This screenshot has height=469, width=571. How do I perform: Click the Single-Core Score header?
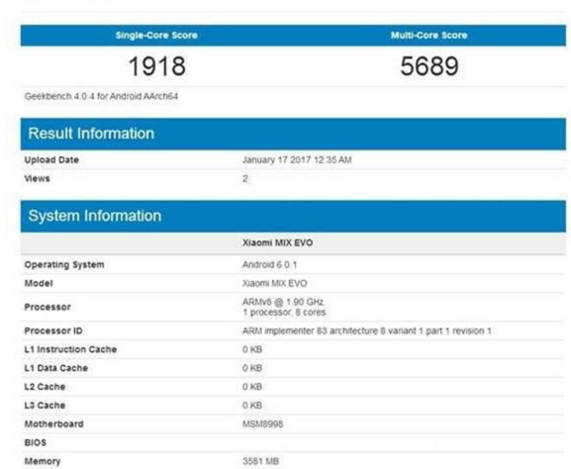pos(156,36)
